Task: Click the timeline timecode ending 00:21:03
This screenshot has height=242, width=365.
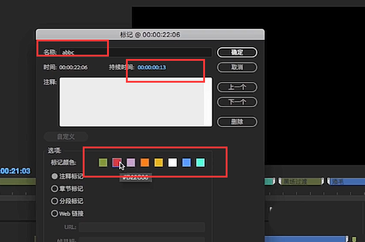Action: click(15, 171)
